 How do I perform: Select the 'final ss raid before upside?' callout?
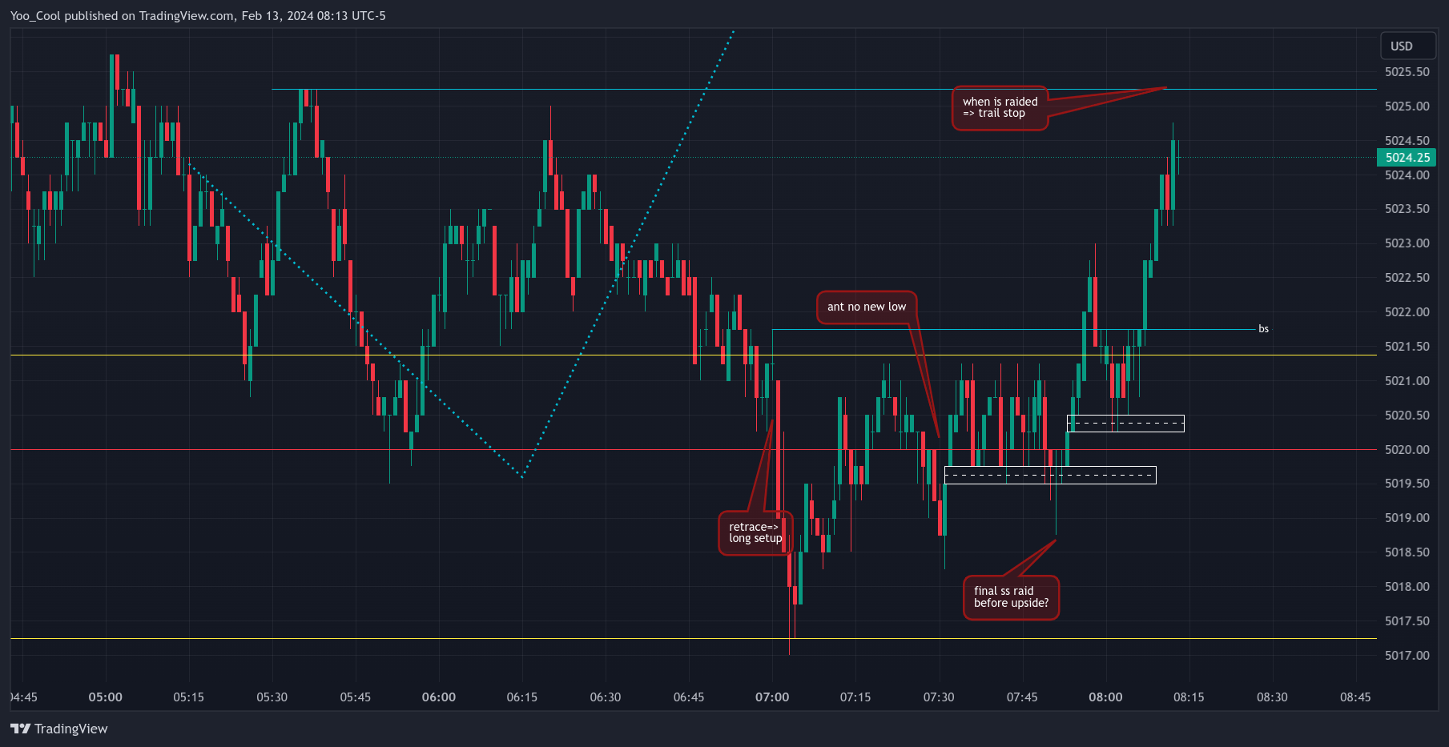1011,597
